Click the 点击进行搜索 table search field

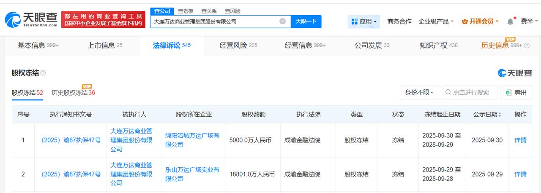coord(470,92)
